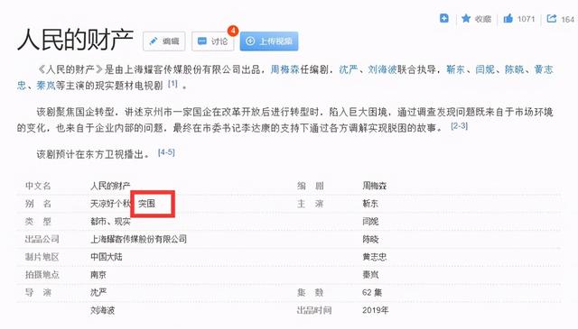Click the episode count 62 集

[372, 293]
